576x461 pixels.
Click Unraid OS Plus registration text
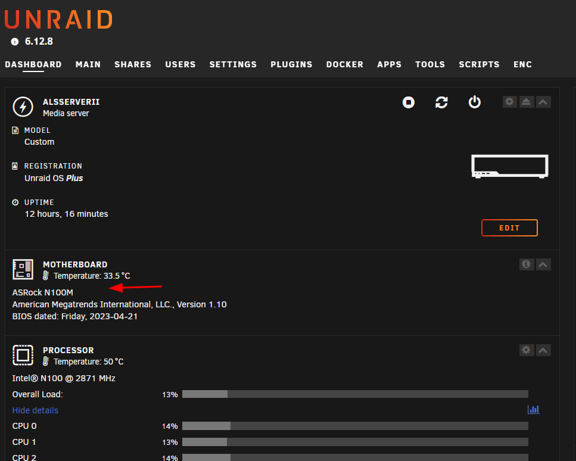(54, 178)
